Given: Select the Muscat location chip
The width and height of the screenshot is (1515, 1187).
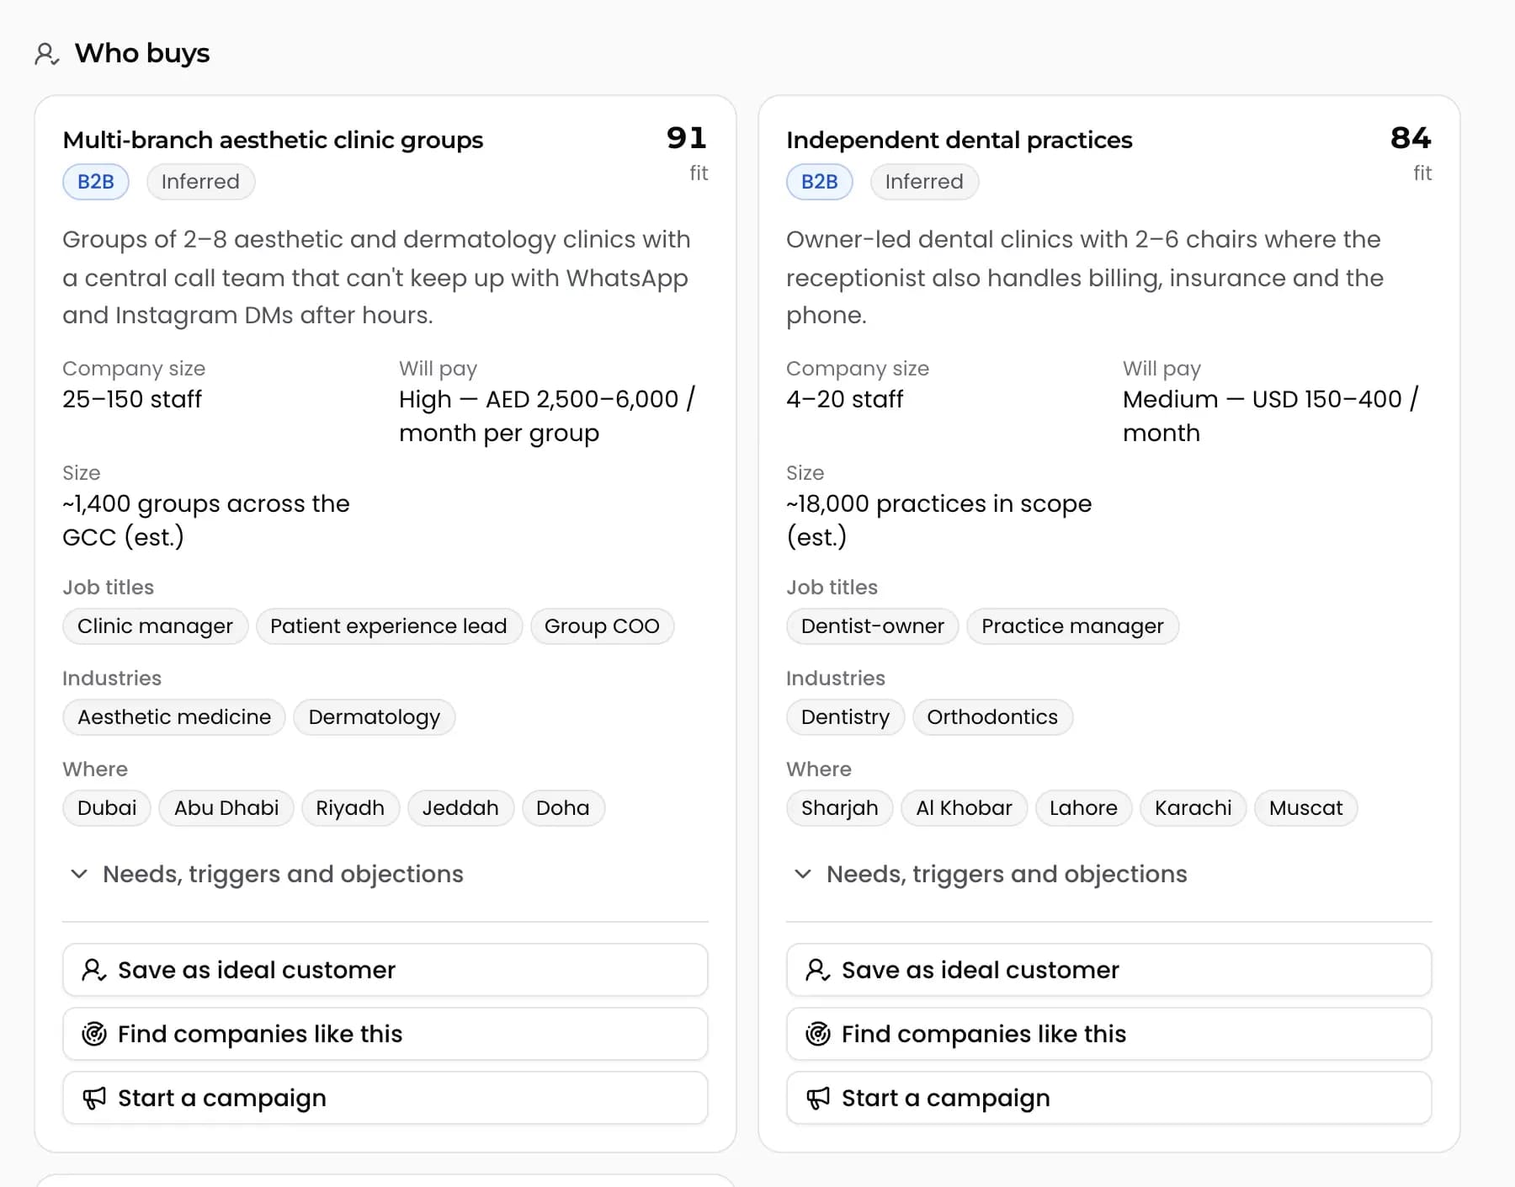Looking at the screenshot, I should point(1306,808).
